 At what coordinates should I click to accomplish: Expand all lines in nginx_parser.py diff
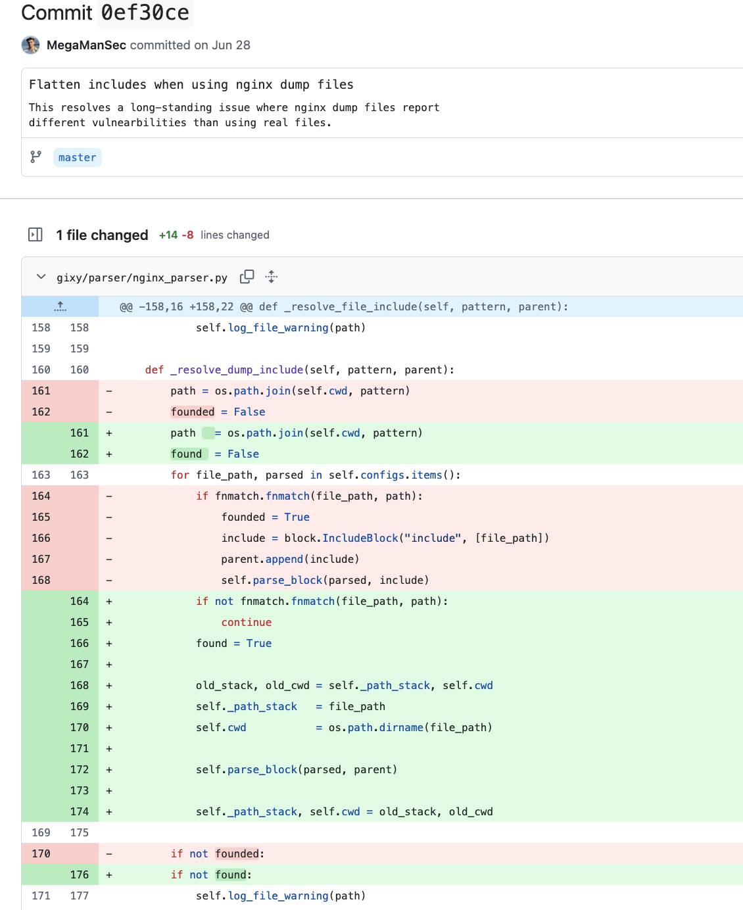271,277
